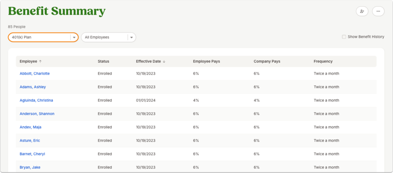Click the Frequency column header
The width and height of the screenshot is (393, 173).
coord(323,61)
